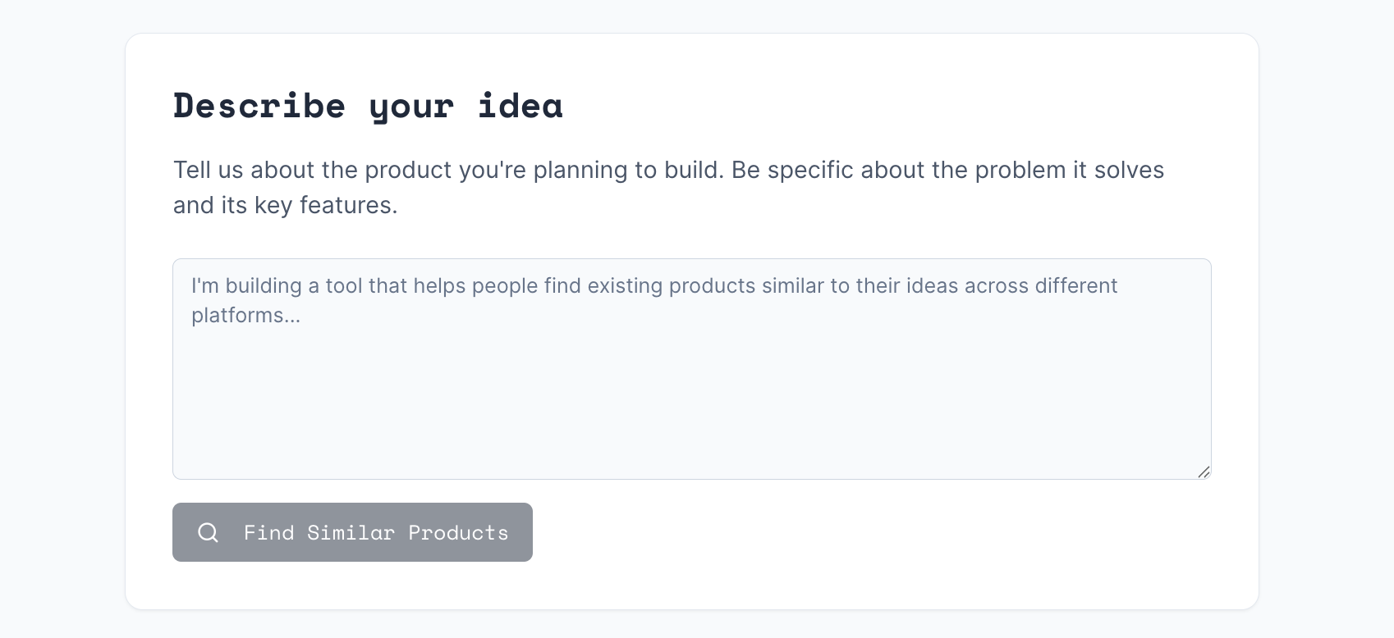Place cursor at the start of the idea textarea
The width and height of the screenshot is (1394, 638).
point(192,285)
